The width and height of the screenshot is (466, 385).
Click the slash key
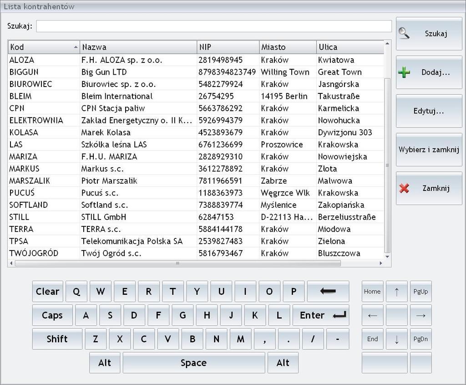coord(313,339)
